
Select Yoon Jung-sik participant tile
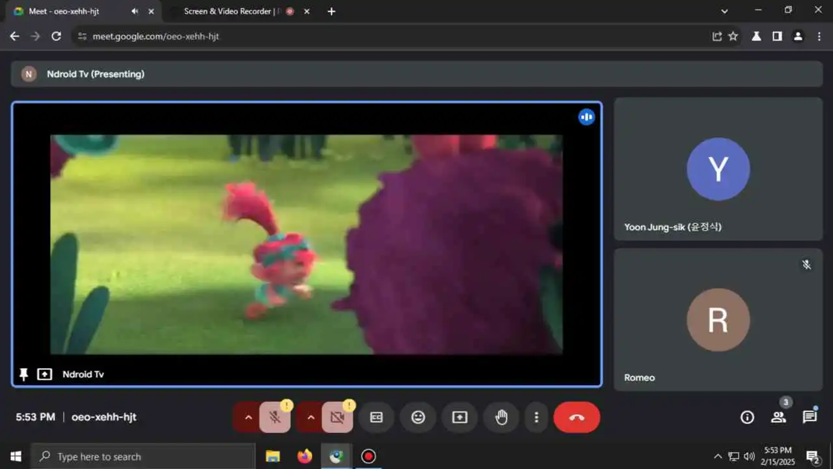[718, 169]
